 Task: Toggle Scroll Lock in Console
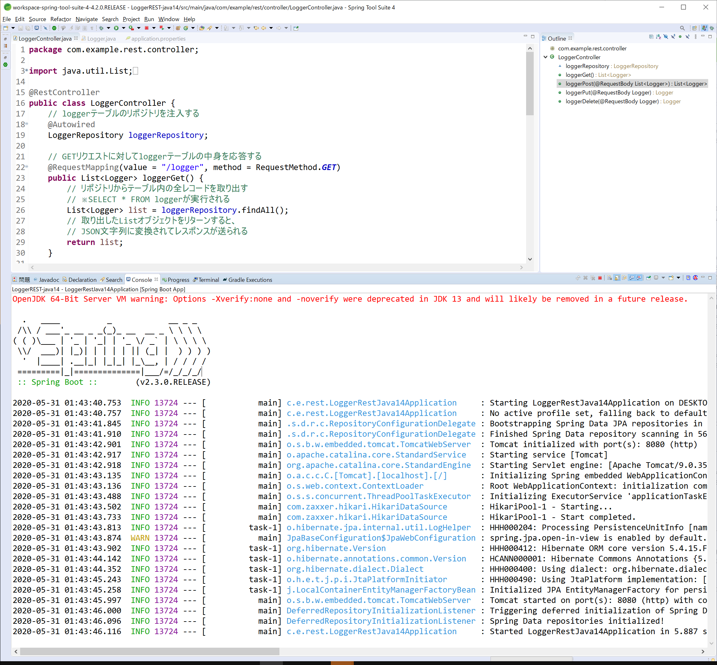point(617,278)
